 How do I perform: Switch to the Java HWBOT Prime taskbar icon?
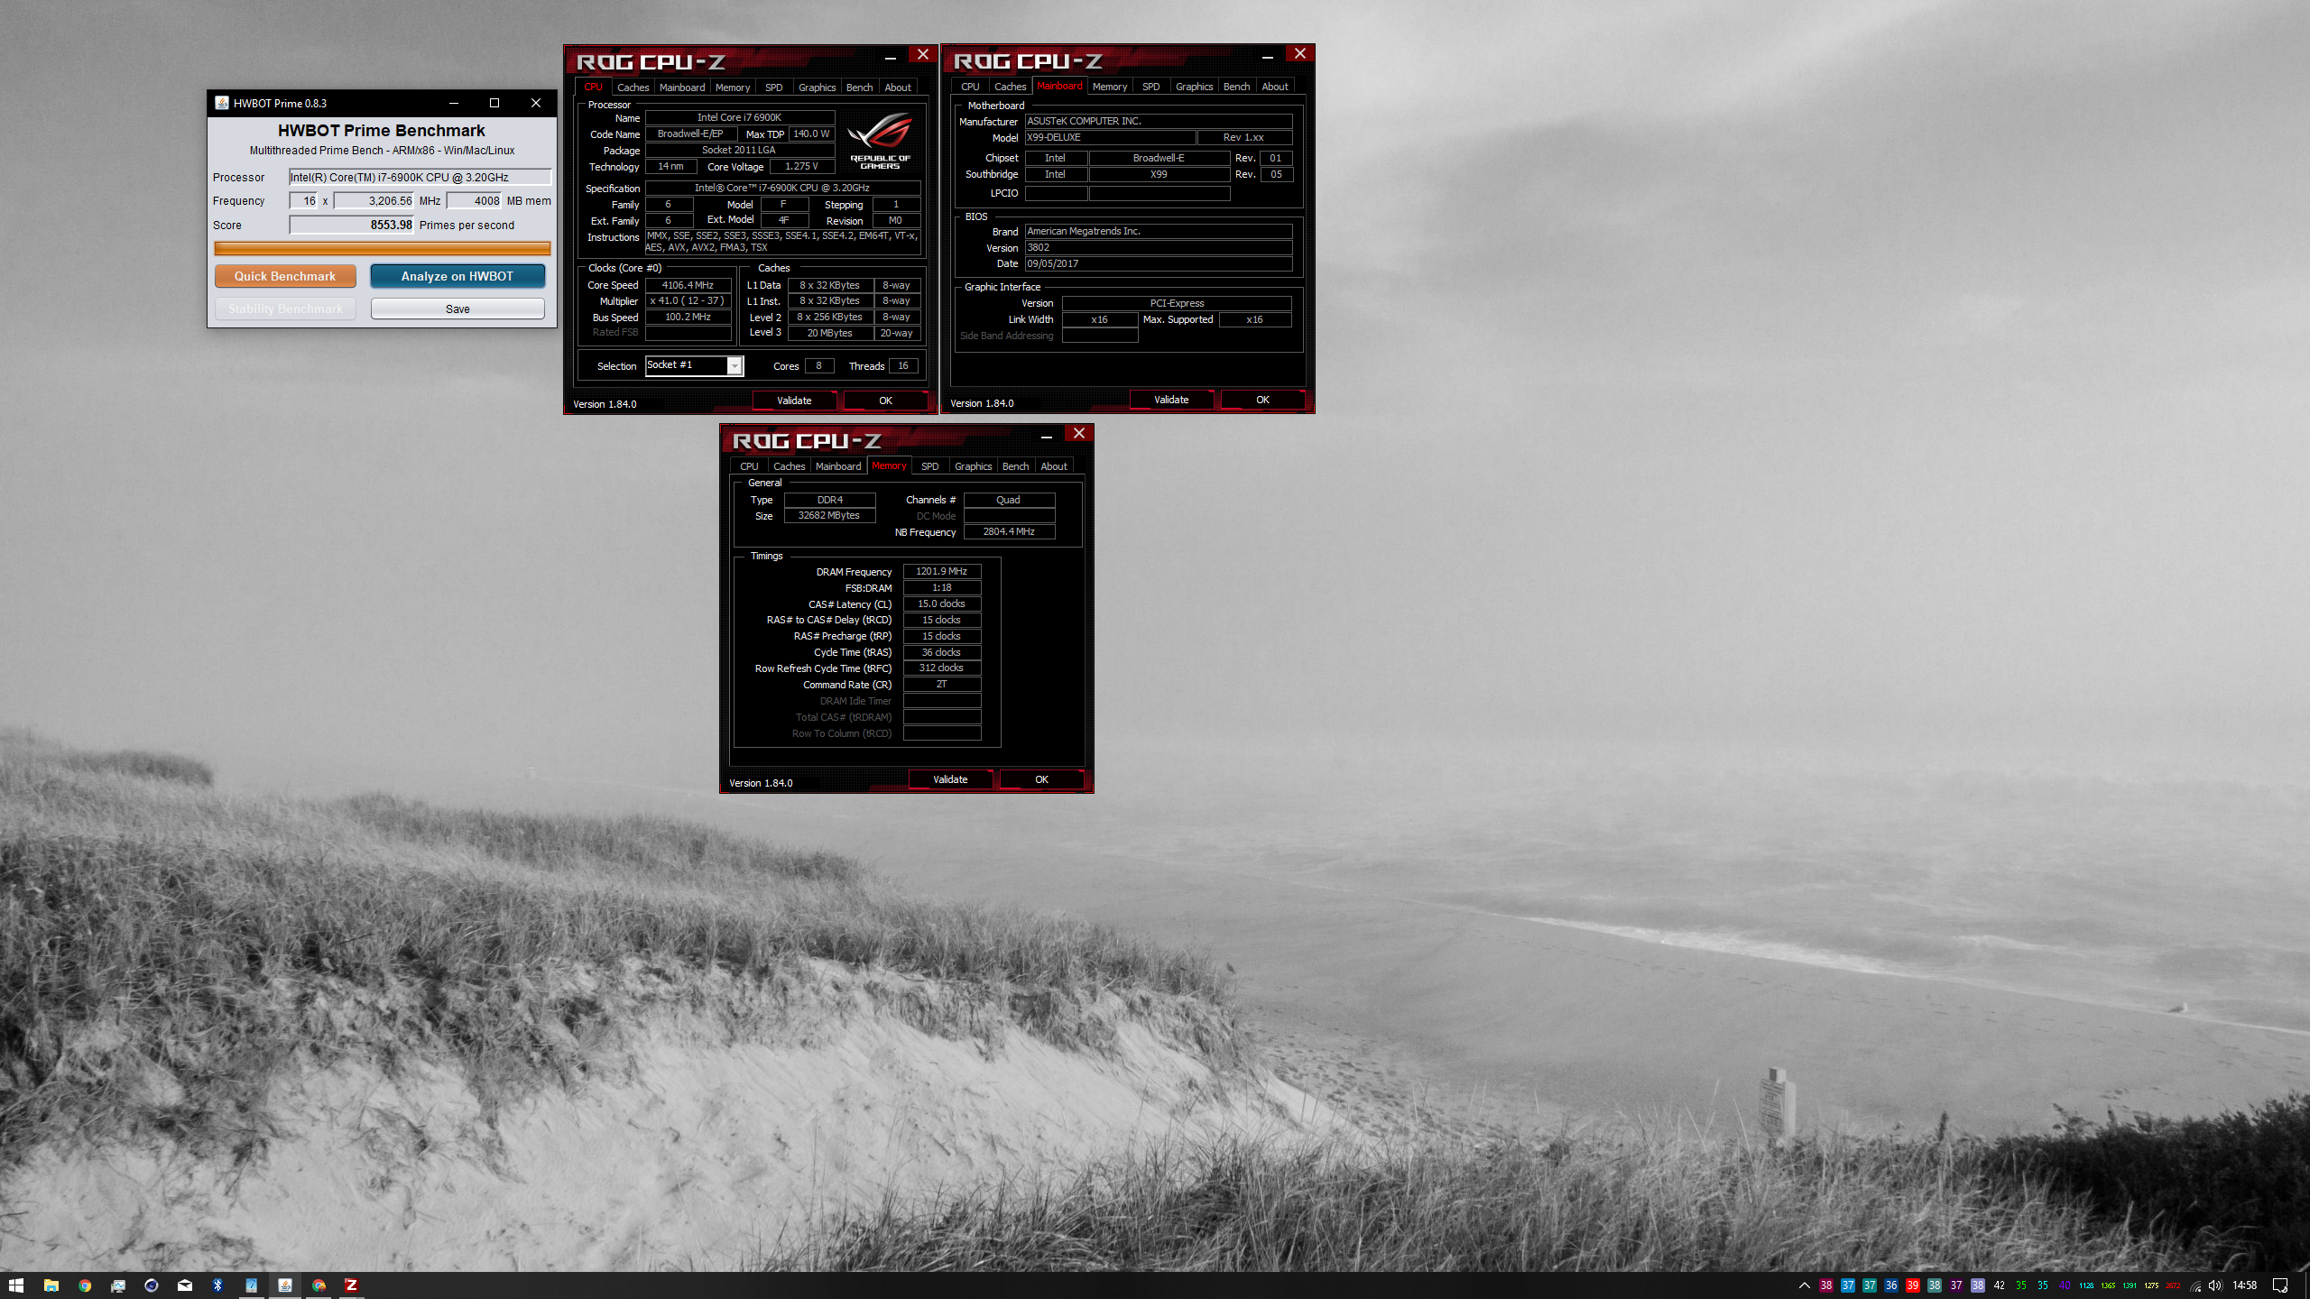click(285, 1285)
